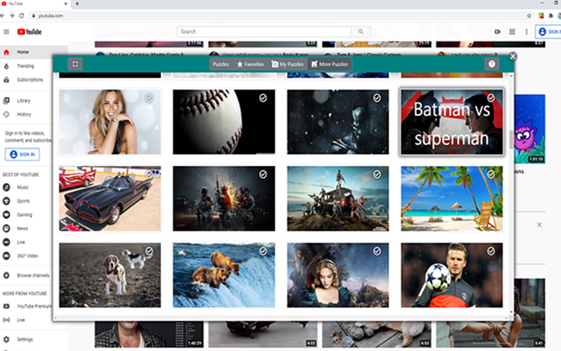The image size is (561, 351).
Task: Open a new browser tab
Action: (77, 4)
